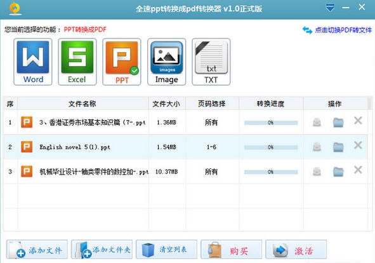Click file size 10.37MB
The image size is (375, 263).
[x=166, y=172]
